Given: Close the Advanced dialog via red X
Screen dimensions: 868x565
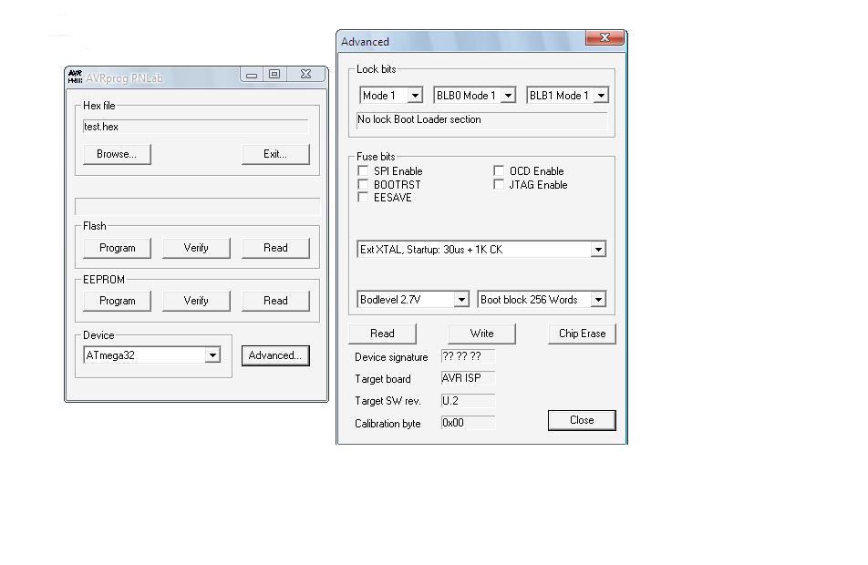Looking at the screenshot, I should point(604,37).
